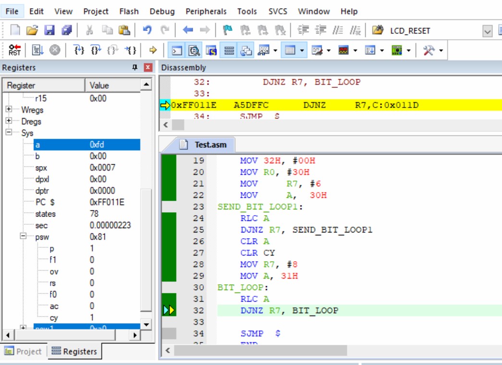Switch to the Project tab
This screenshot has height=365, width=502.
click(24, 352)
